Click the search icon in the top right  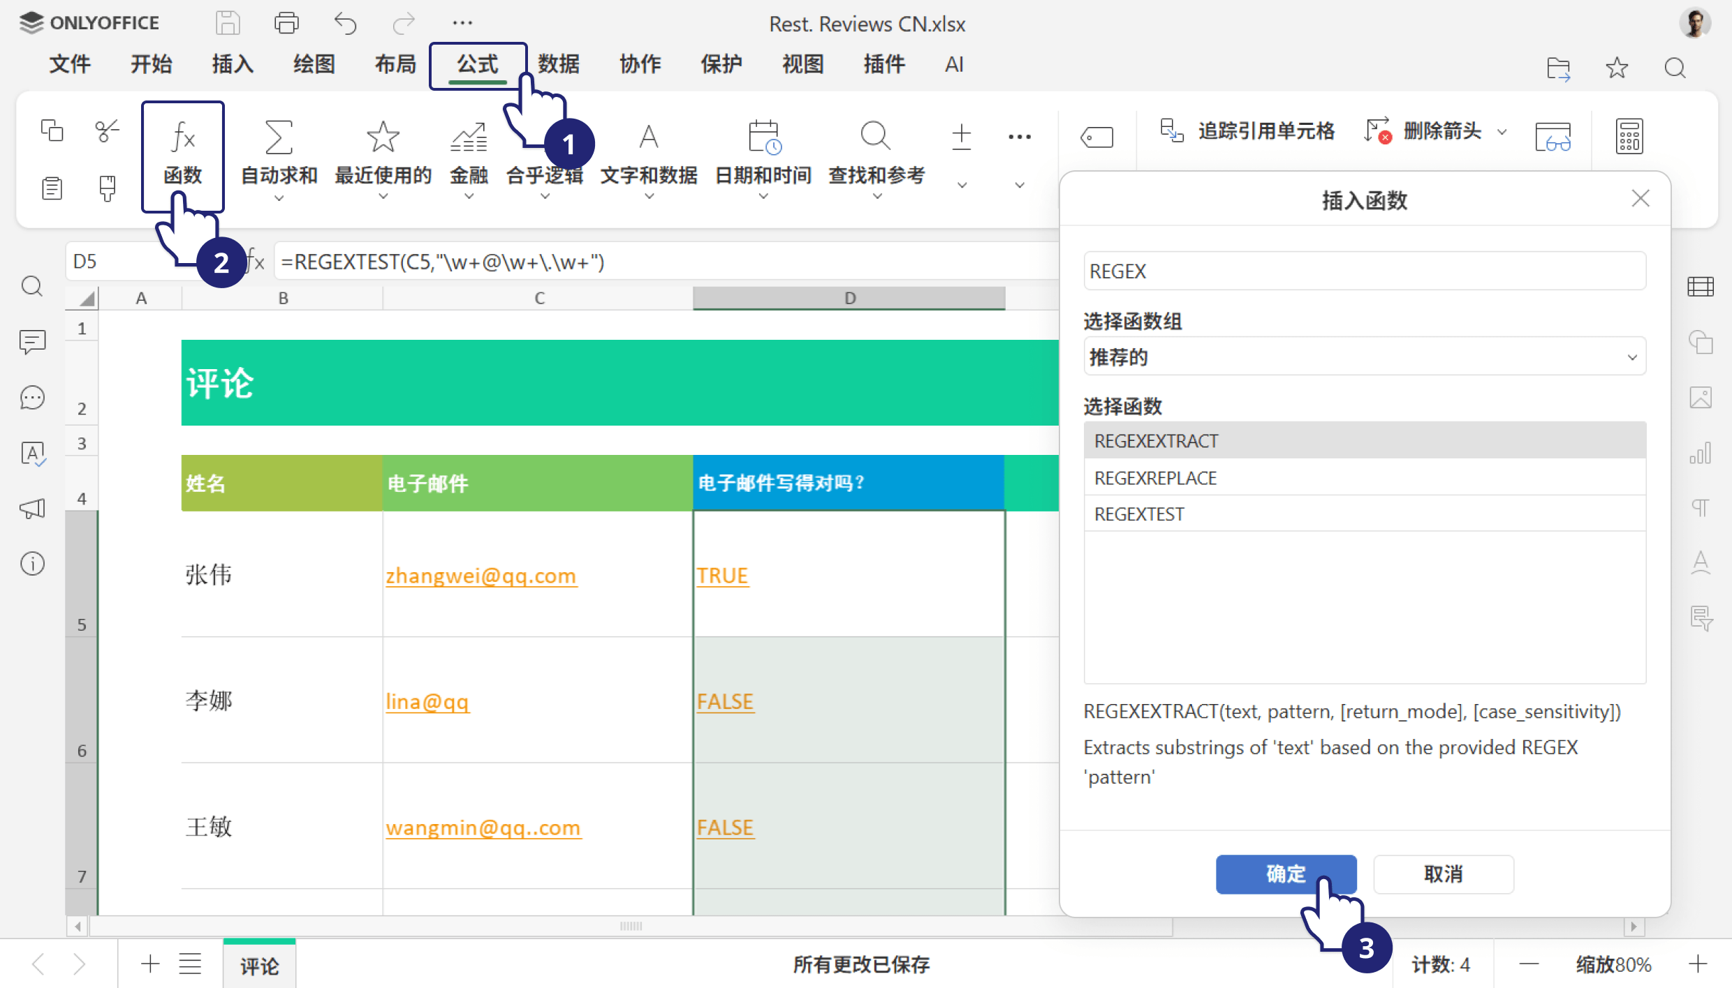[x=1675, y=67]
